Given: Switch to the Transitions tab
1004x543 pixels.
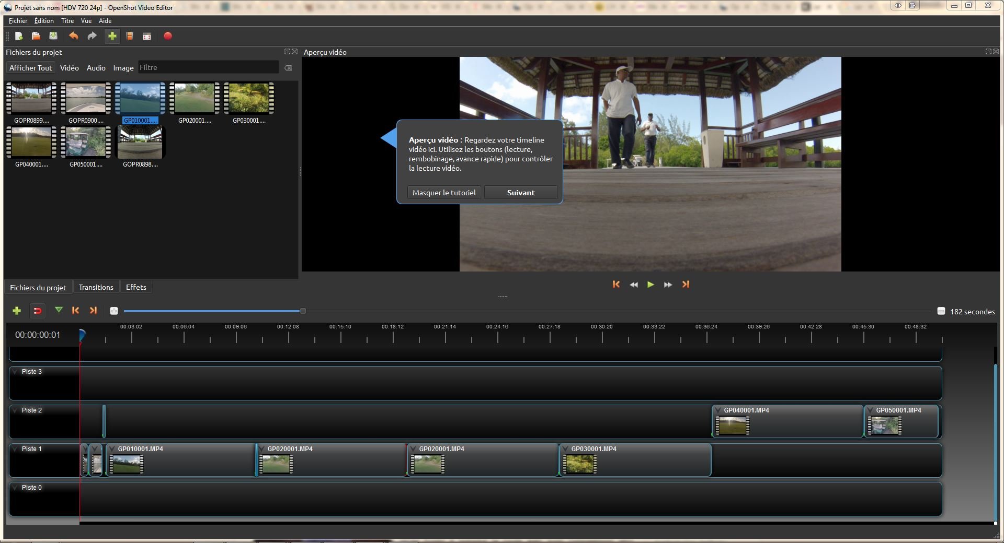Looking at the screenshot, I should (96, 287).
